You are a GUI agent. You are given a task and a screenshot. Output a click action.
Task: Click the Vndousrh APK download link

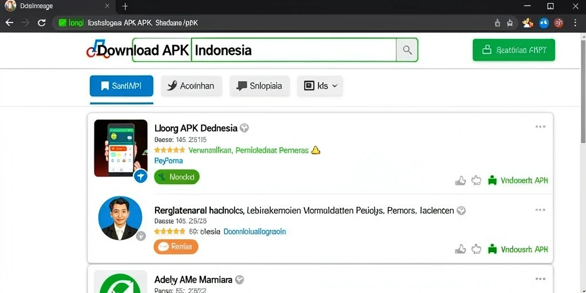[518, 250]
